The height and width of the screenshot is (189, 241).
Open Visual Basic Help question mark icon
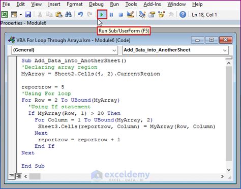(x=183, y=15)
